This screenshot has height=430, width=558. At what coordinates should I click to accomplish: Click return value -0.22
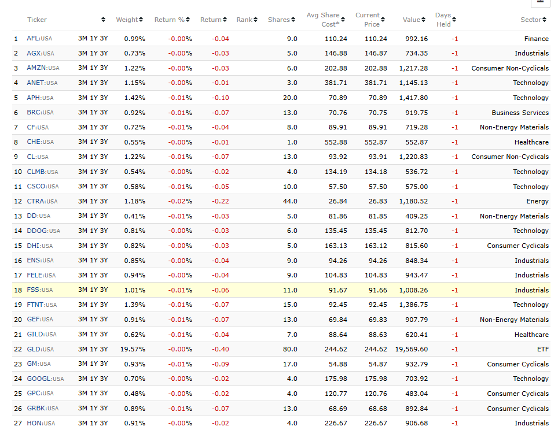click(x=221, y=201)
